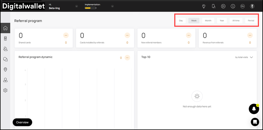Viewport: 263px width, 130px height.
Task: Click the Overview button
Action: 22,122
